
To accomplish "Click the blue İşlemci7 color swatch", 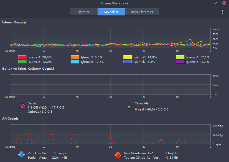I will tap(128, 62).
